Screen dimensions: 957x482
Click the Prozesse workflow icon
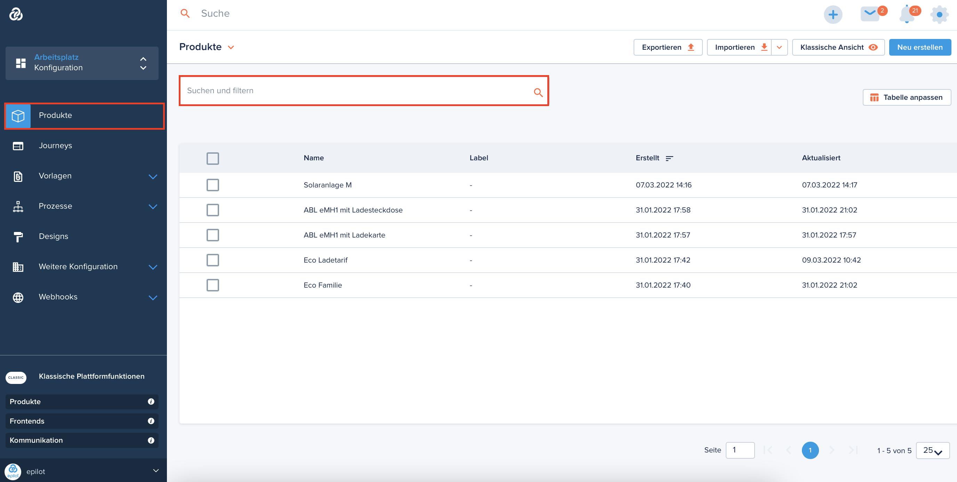tap(18, 206)
